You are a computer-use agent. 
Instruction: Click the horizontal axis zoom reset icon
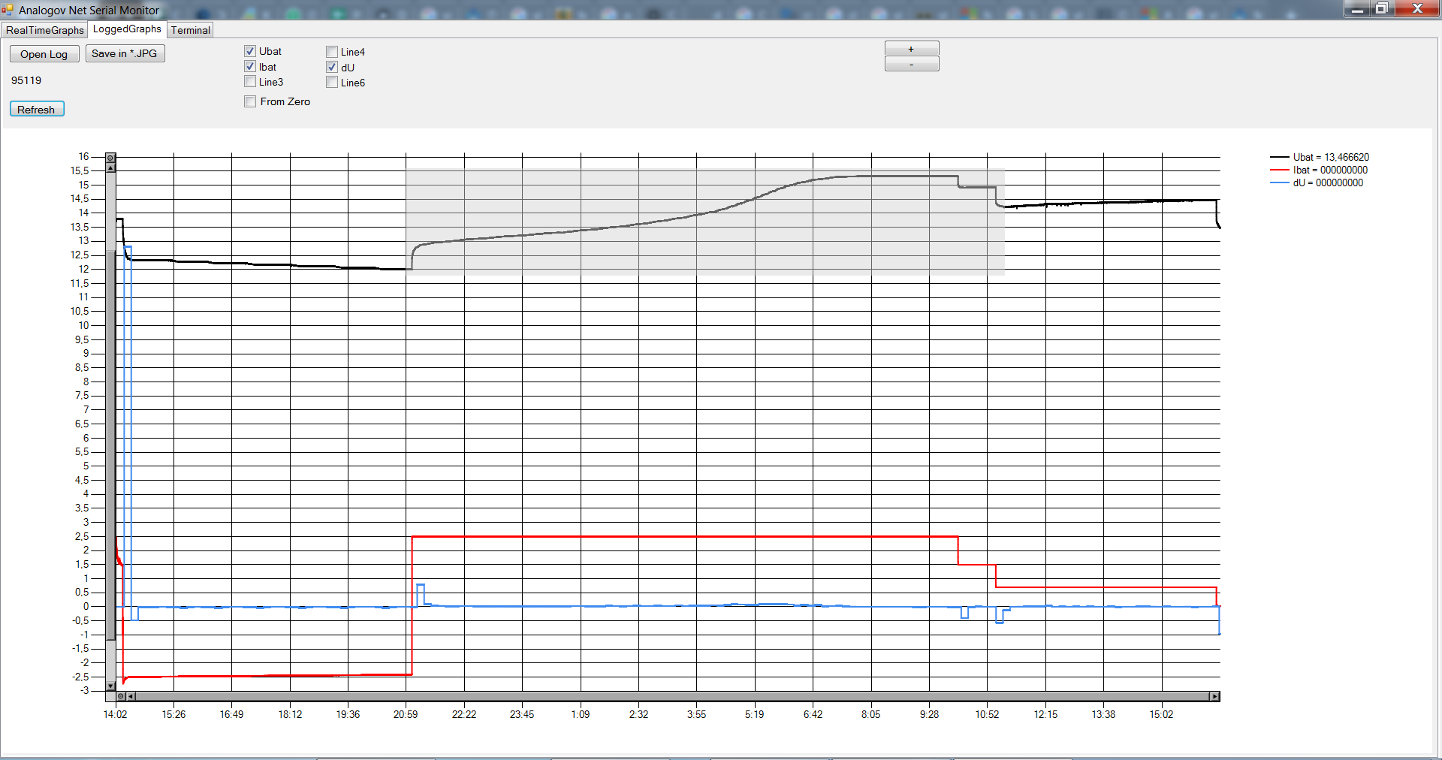tap(121, 696)
